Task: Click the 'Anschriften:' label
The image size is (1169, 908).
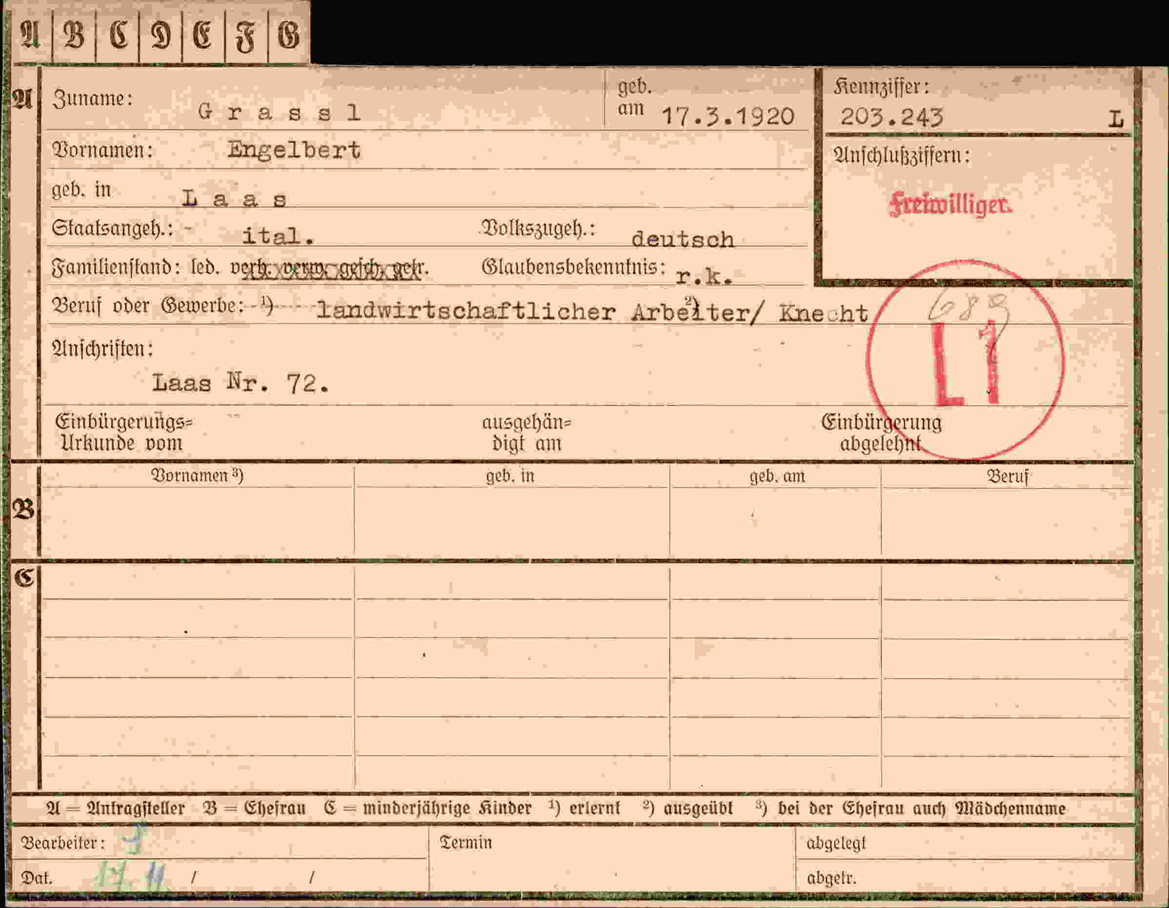Action: point(102,349)
